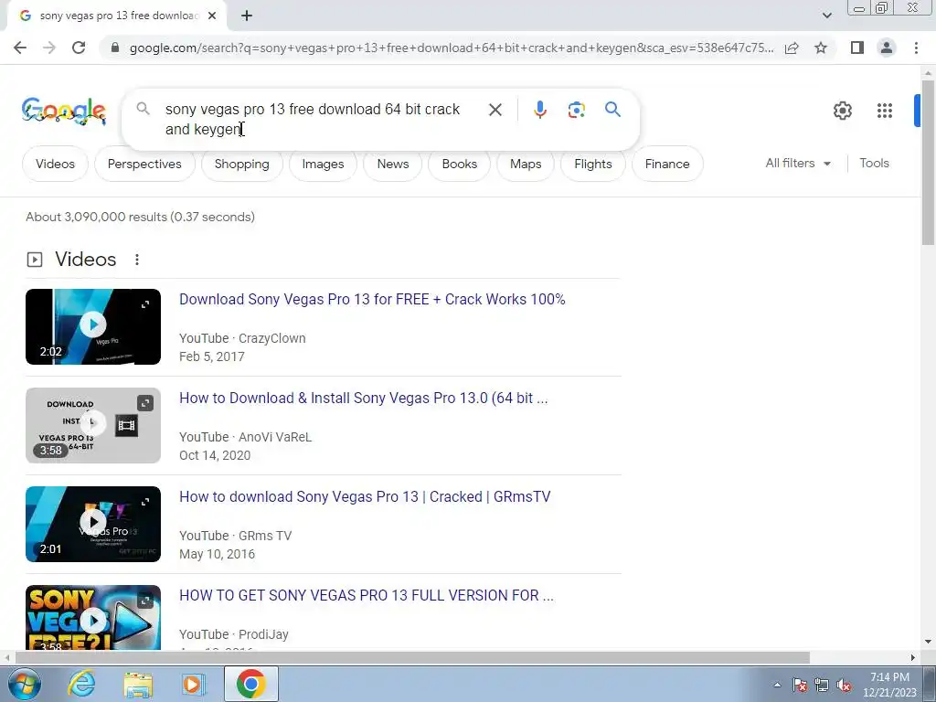Viewport: 936px width, 702px height.
Task: Filter results by Books
Action: pos(460,164)
